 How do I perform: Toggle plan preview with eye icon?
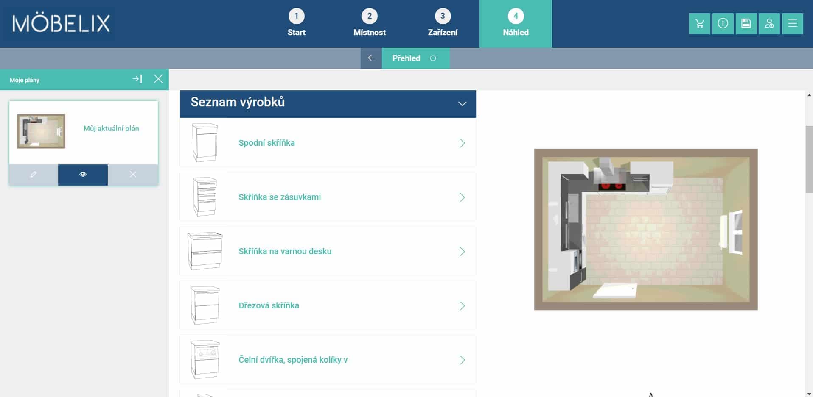pos(83,175)
